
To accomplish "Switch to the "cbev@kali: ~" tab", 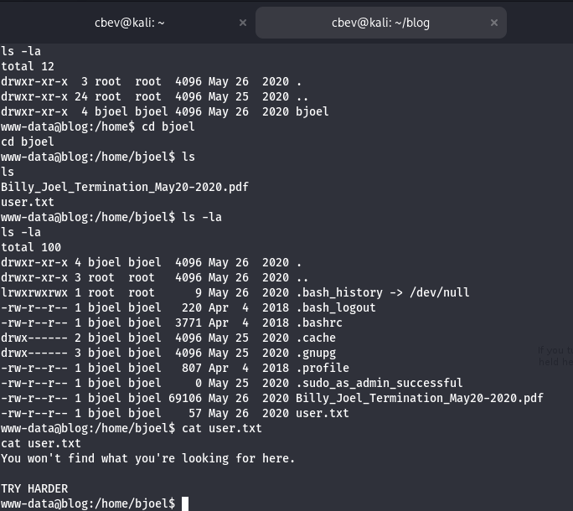I will pyautogui.click(x=129, y=23).
